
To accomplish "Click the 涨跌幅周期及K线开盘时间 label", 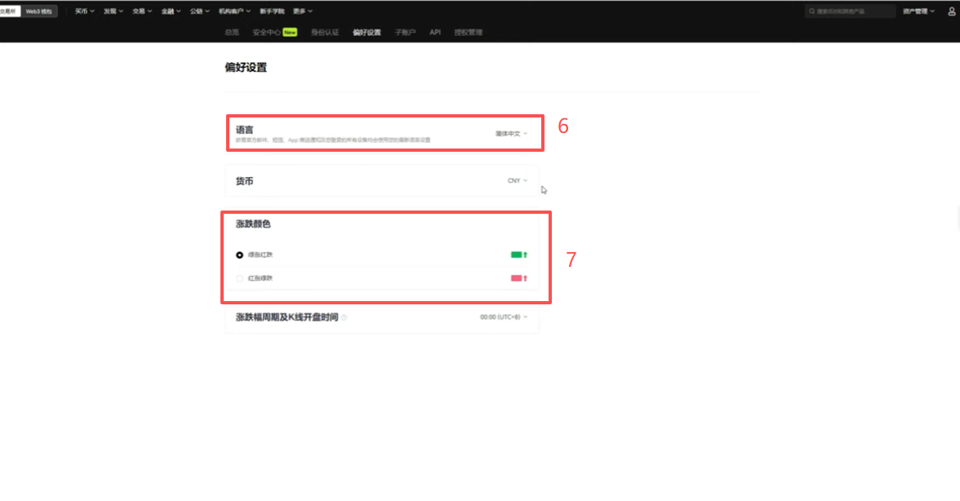I will point(287,317).
